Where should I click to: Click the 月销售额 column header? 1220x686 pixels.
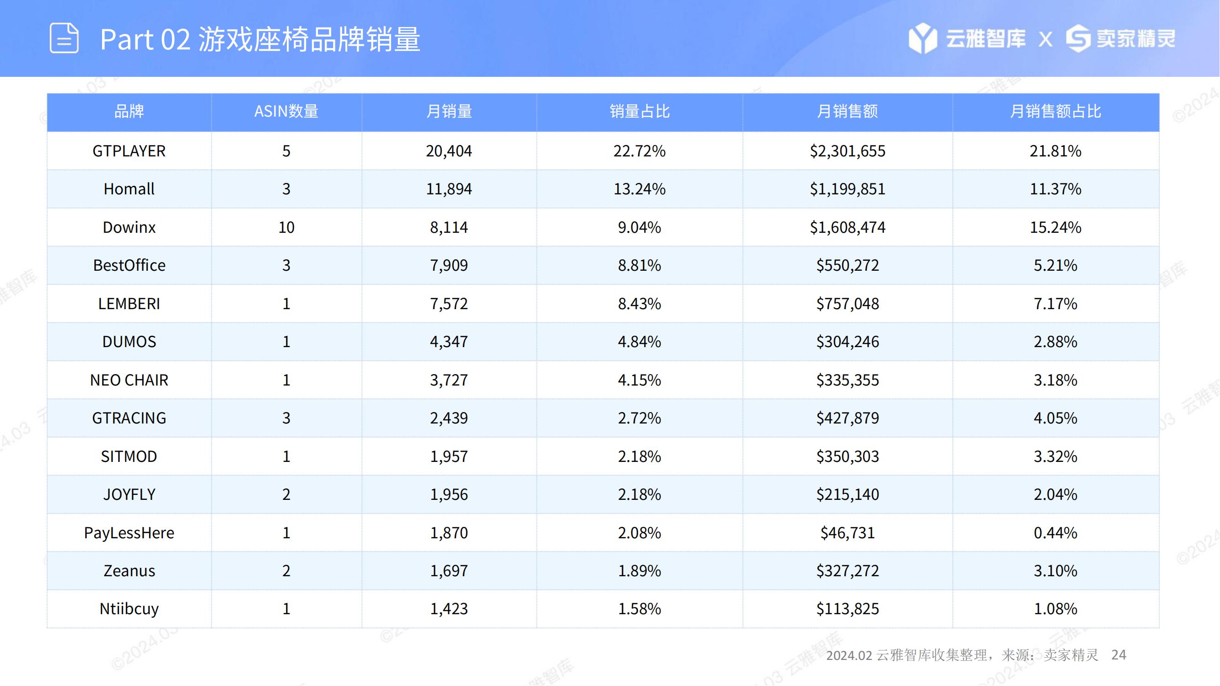(847, 112)
